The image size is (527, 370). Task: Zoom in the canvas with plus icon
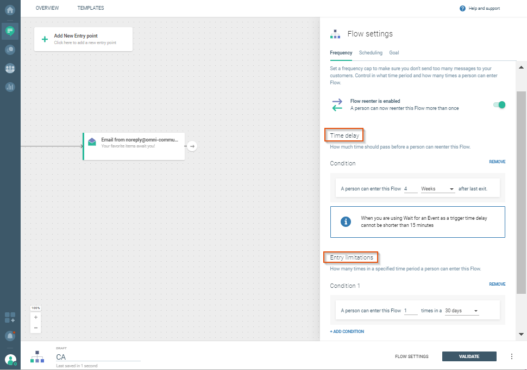pos(36,317)
